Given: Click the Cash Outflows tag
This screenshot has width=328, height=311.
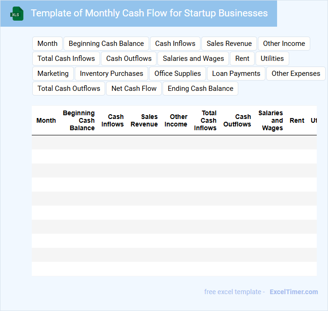Looking at the screenshot, I should 129,59.
